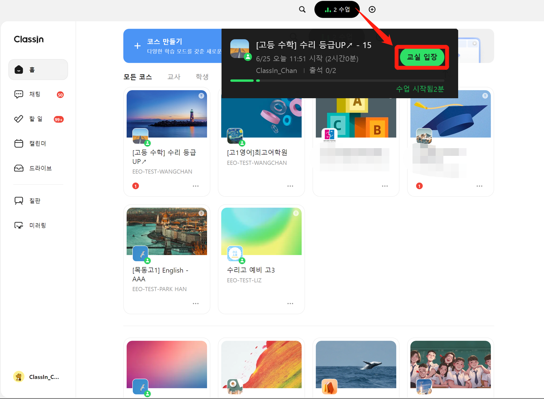Click the orange books avatar on whale card
This screenshot has height=399, width=544.
[x=330, y=387]
